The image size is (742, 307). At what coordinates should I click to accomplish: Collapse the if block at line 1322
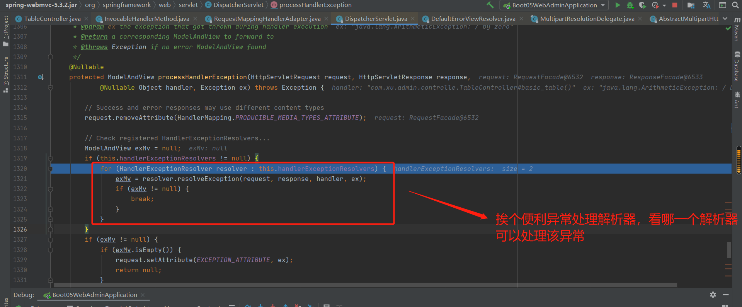click(x=51, y=189)
